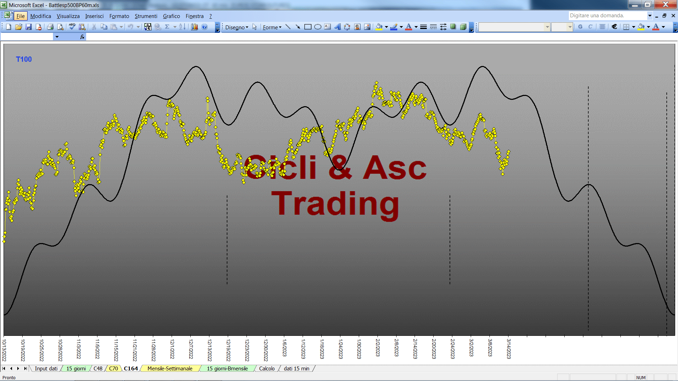This screenshot has width=678, height=381.
Task: Open Print Preview icon
Action: coord(60,27)
